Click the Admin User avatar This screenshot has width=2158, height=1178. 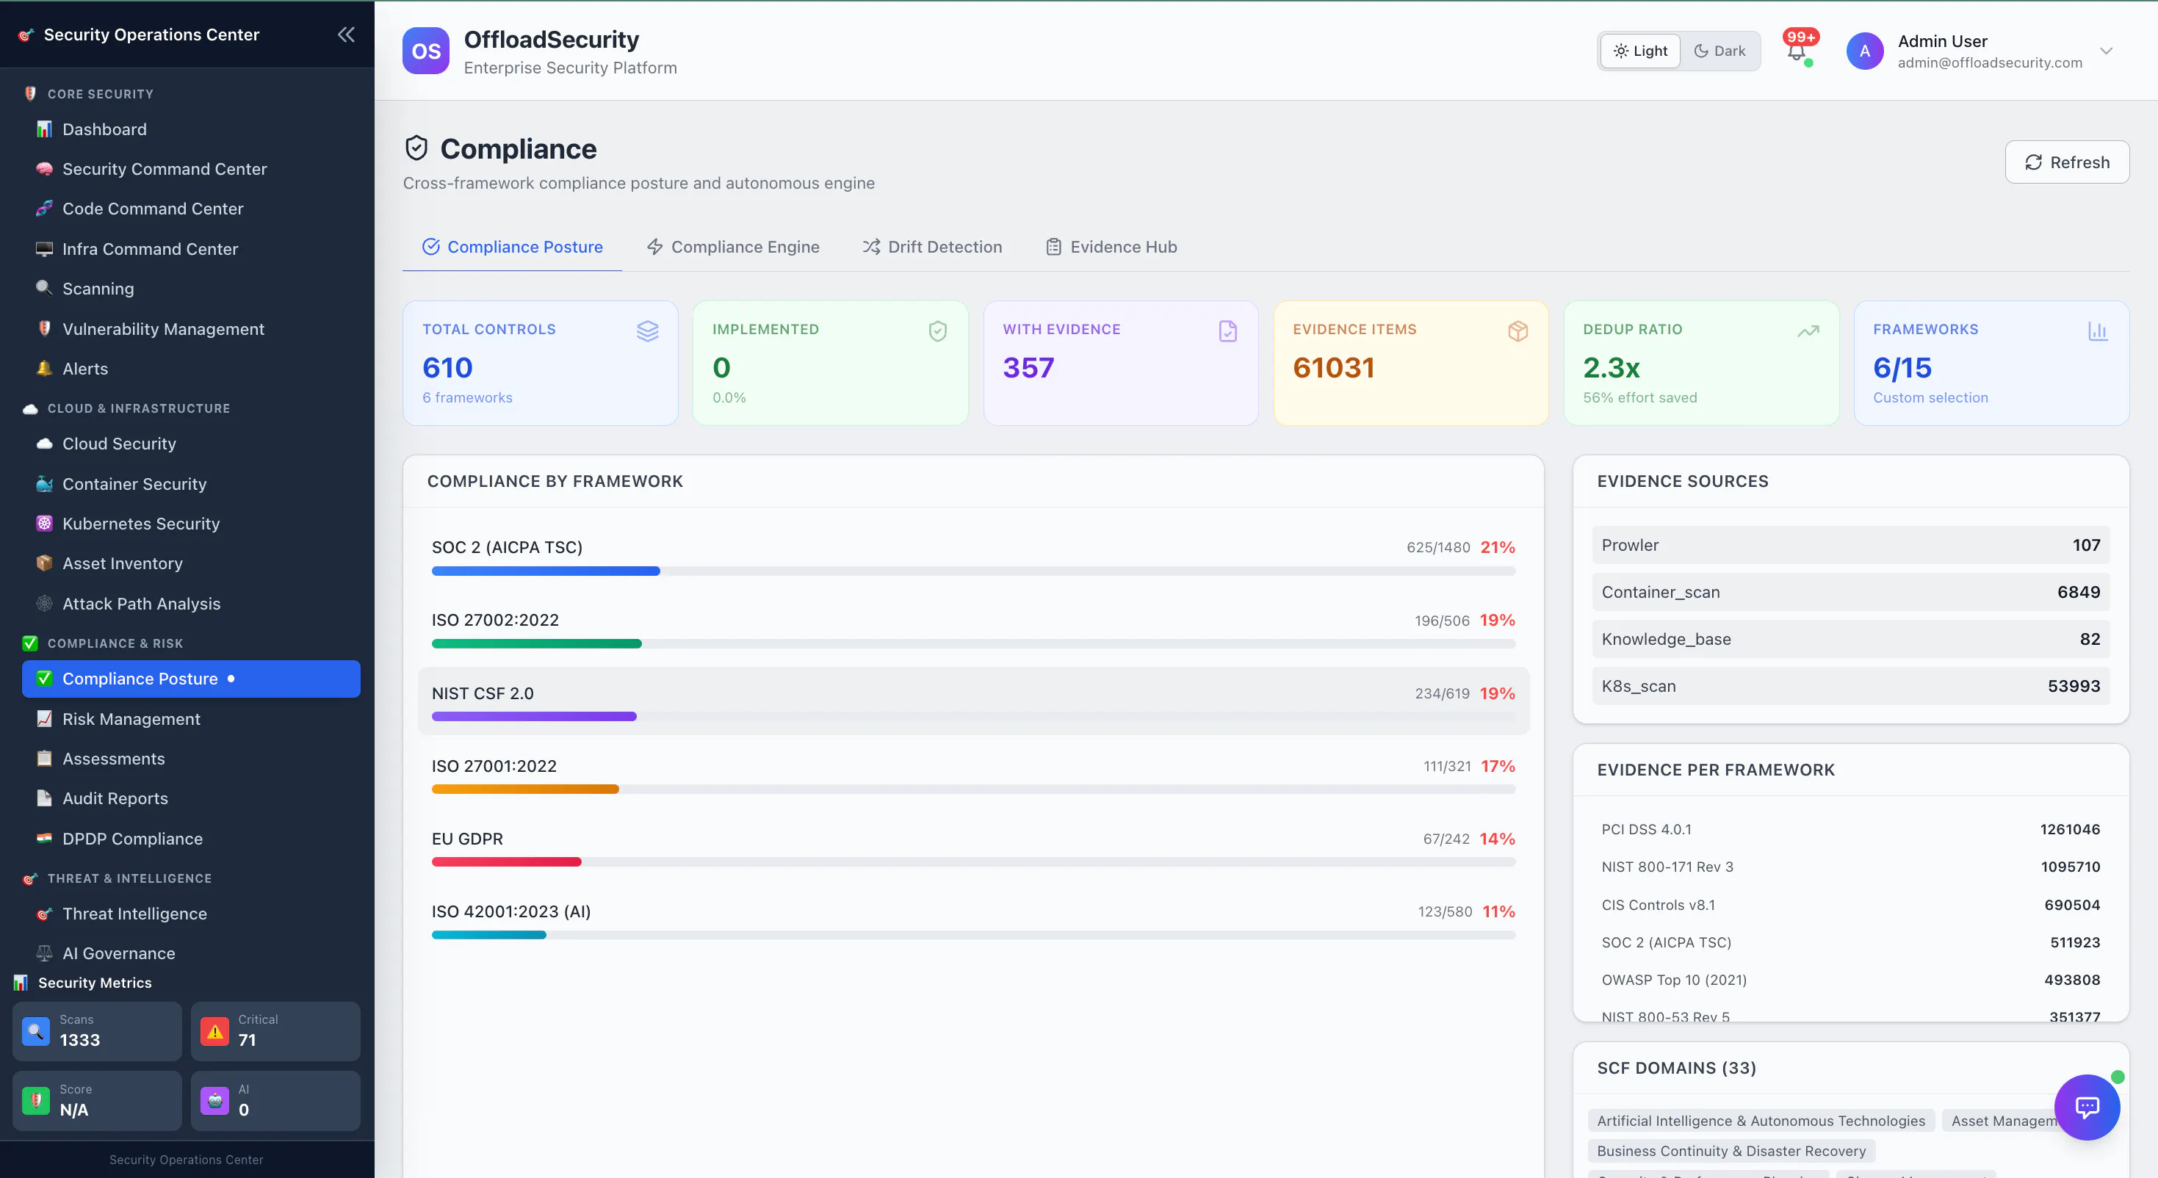click(x=1865, y=51)
